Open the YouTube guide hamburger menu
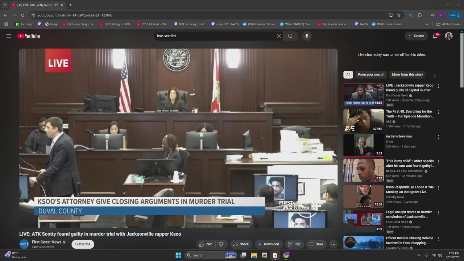464x261 pixels. click(x=9, y=36)
